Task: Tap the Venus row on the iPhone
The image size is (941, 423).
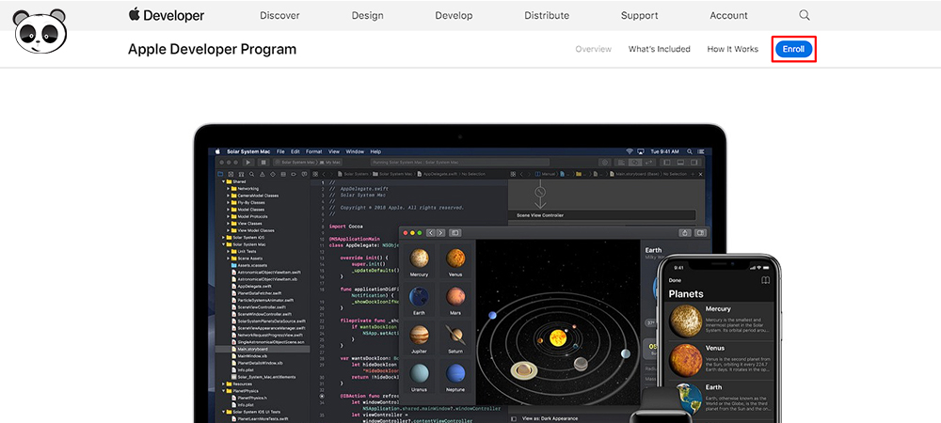Action: pyautogui.click(x=720, y=359)
